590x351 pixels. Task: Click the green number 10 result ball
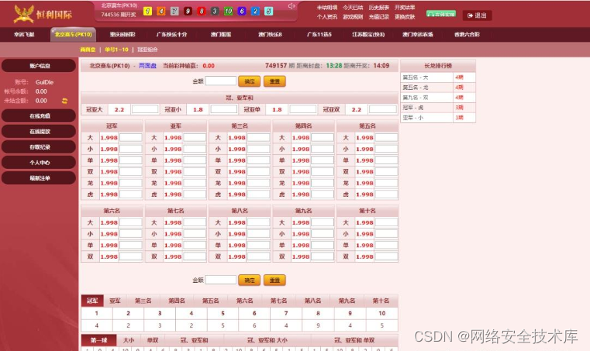pos(229,12)
